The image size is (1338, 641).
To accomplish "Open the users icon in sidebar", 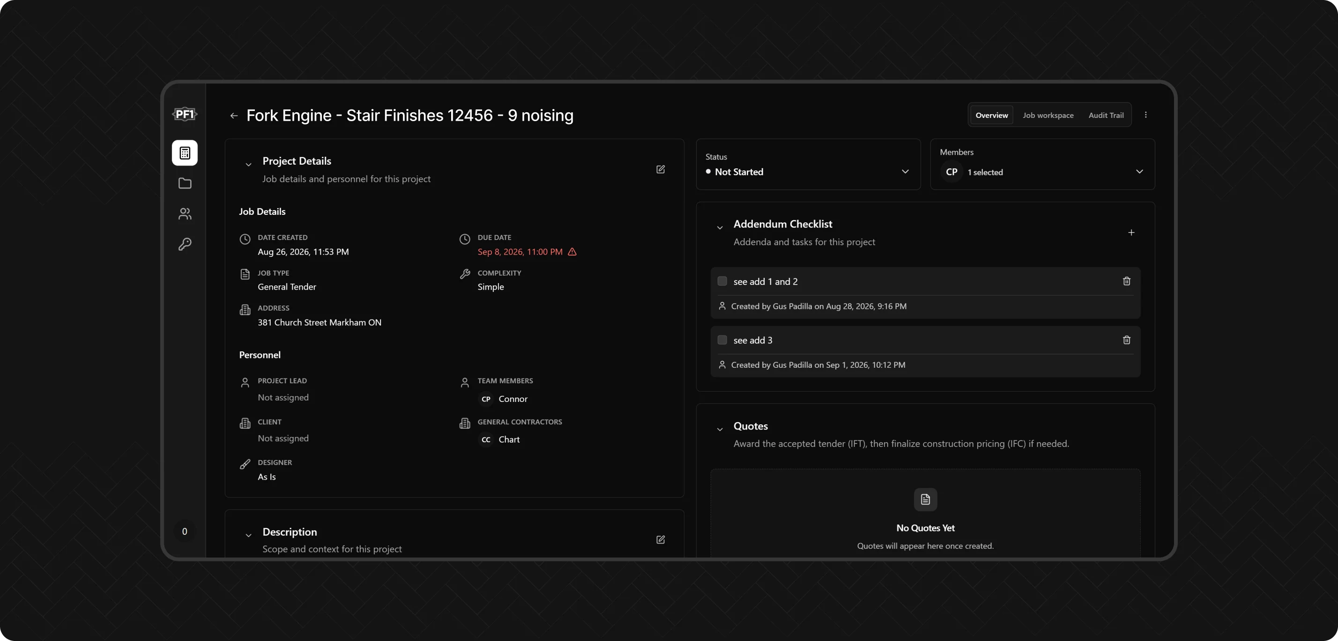I will (185, 214).
